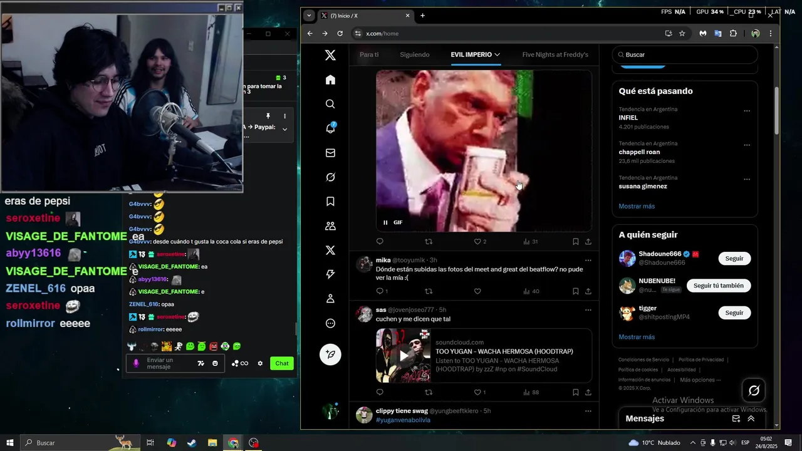Open Explore search icon in X sidebar
The height and width of the screenshot is (451, 802).
(330, 104)
